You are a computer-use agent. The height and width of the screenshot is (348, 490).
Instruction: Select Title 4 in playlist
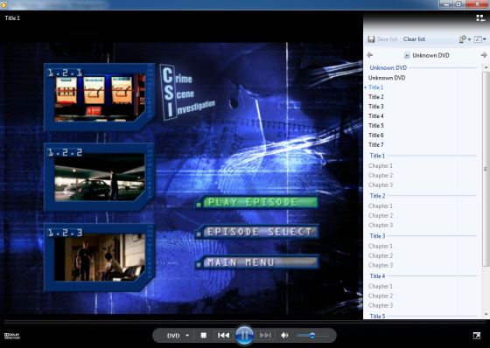click(x=376, y=116)
